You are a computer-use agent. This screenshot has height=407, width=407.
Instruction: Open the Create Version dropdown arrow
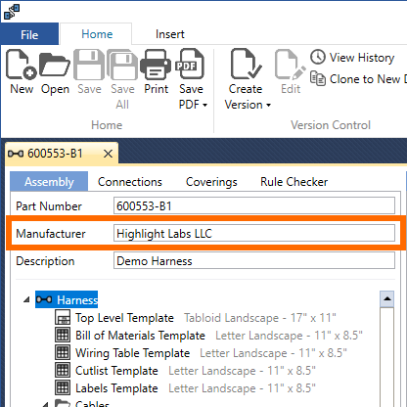(268, 105)
